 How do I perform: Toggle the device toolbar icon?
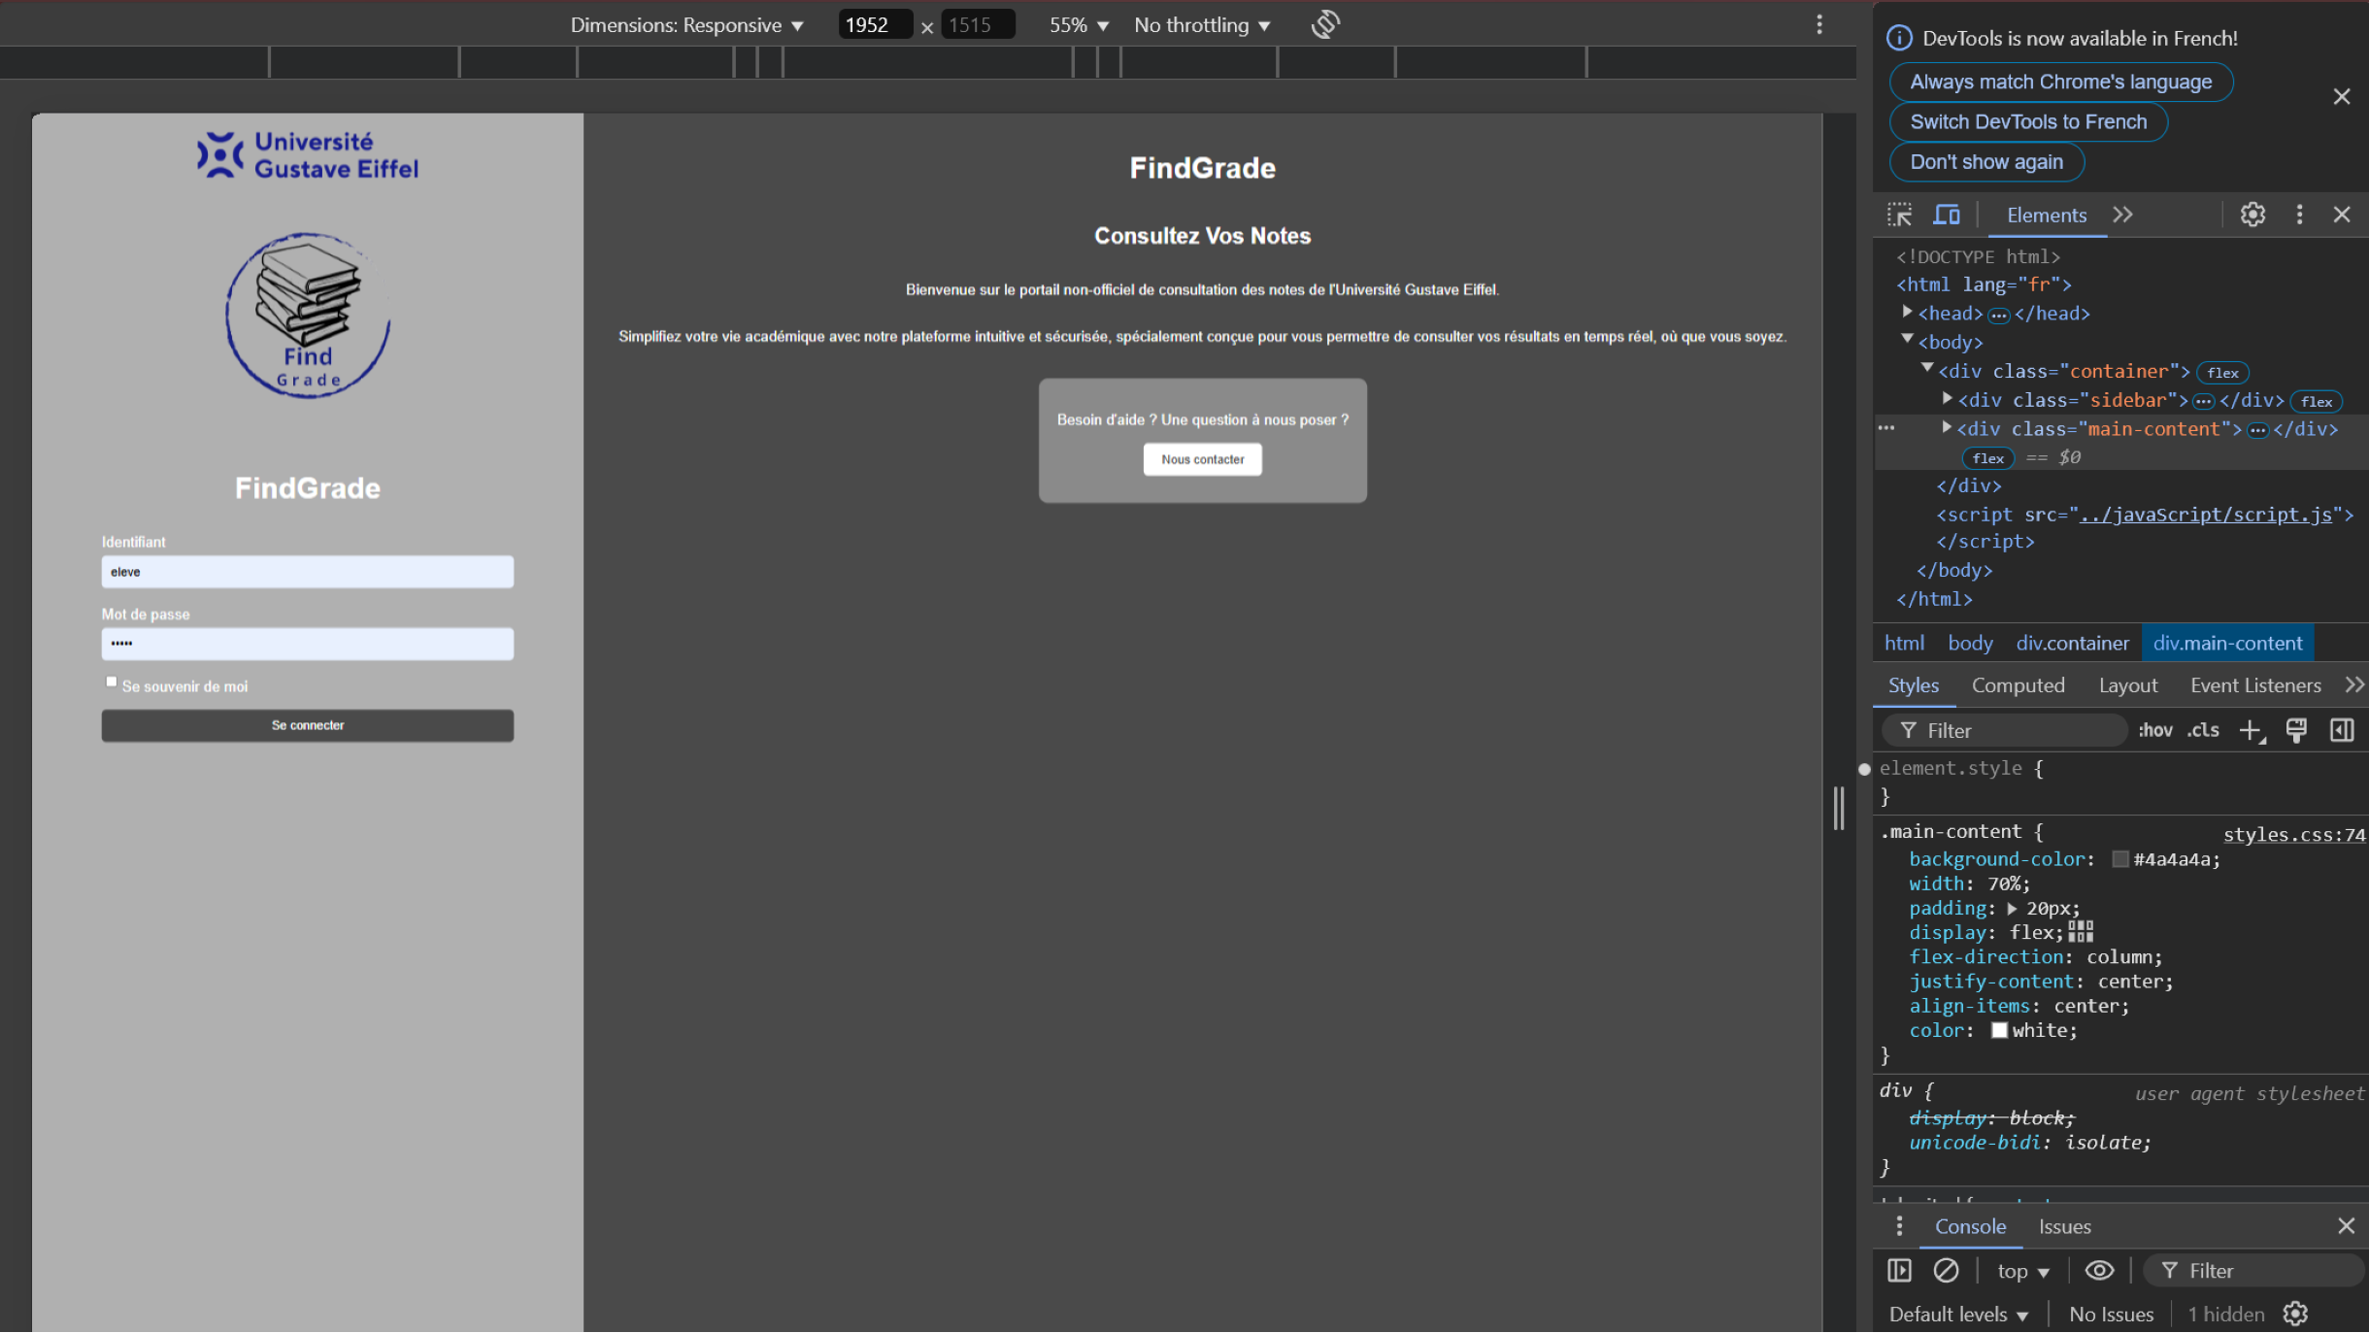1946,215
